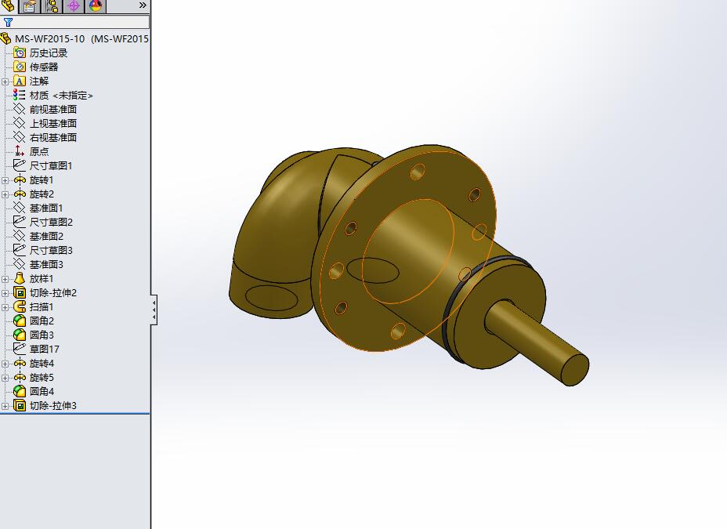The width and height of the screenshot is (727, 529).
Task: Expand the 注解 annotations node
Action: [x=5, y=82]
